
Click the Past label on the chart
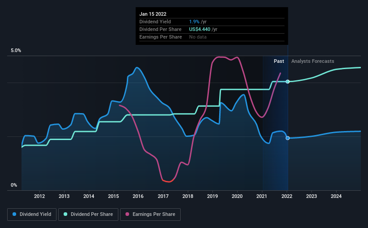pyautogui.click(x=279, y=61)
